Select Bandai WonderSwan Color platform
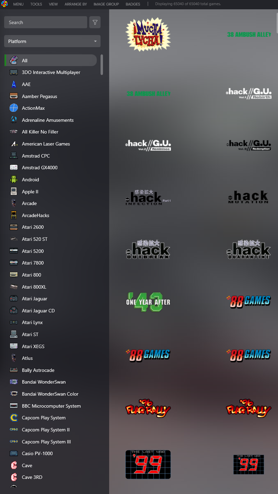The image size is (278, 494). tap(51, 394)
